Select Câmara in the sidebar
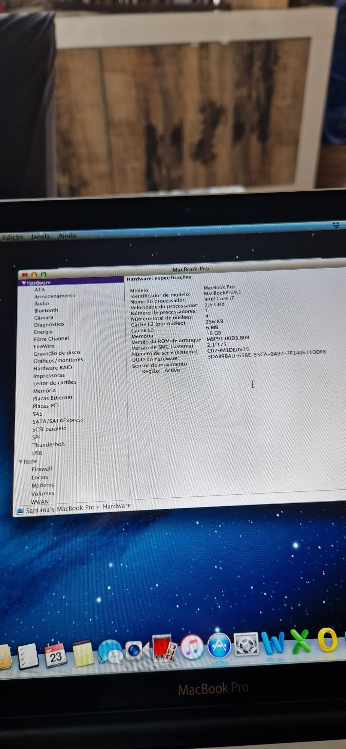Image resolution: width=346 pixels, height=749 pixels. pos(43,318)
